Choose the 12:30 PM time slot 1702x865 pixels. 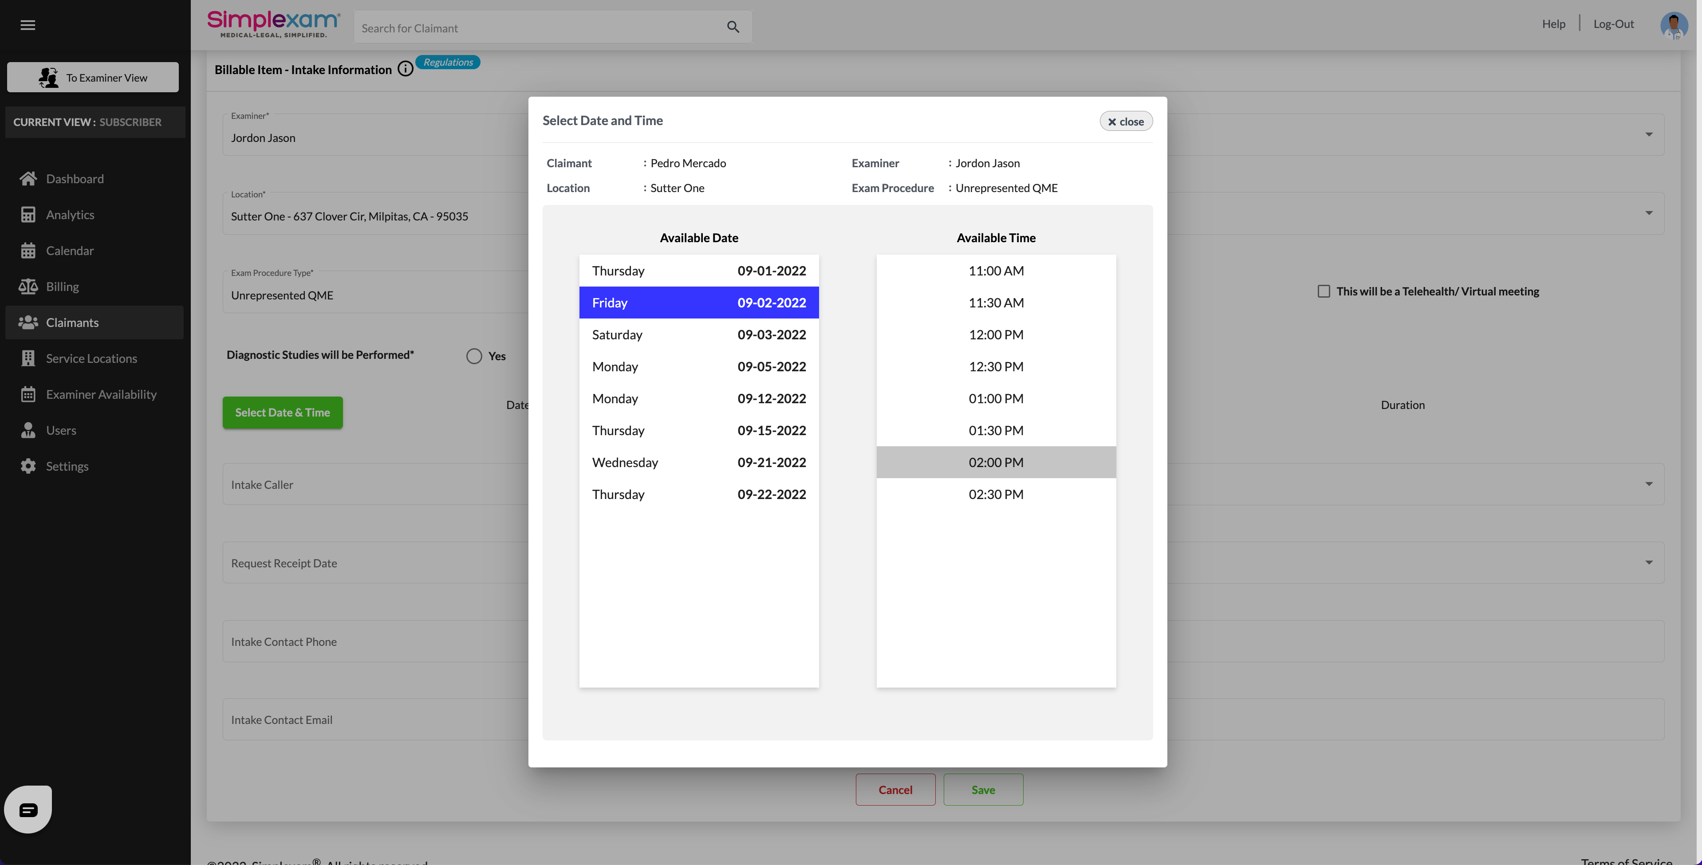click(996, 367)
